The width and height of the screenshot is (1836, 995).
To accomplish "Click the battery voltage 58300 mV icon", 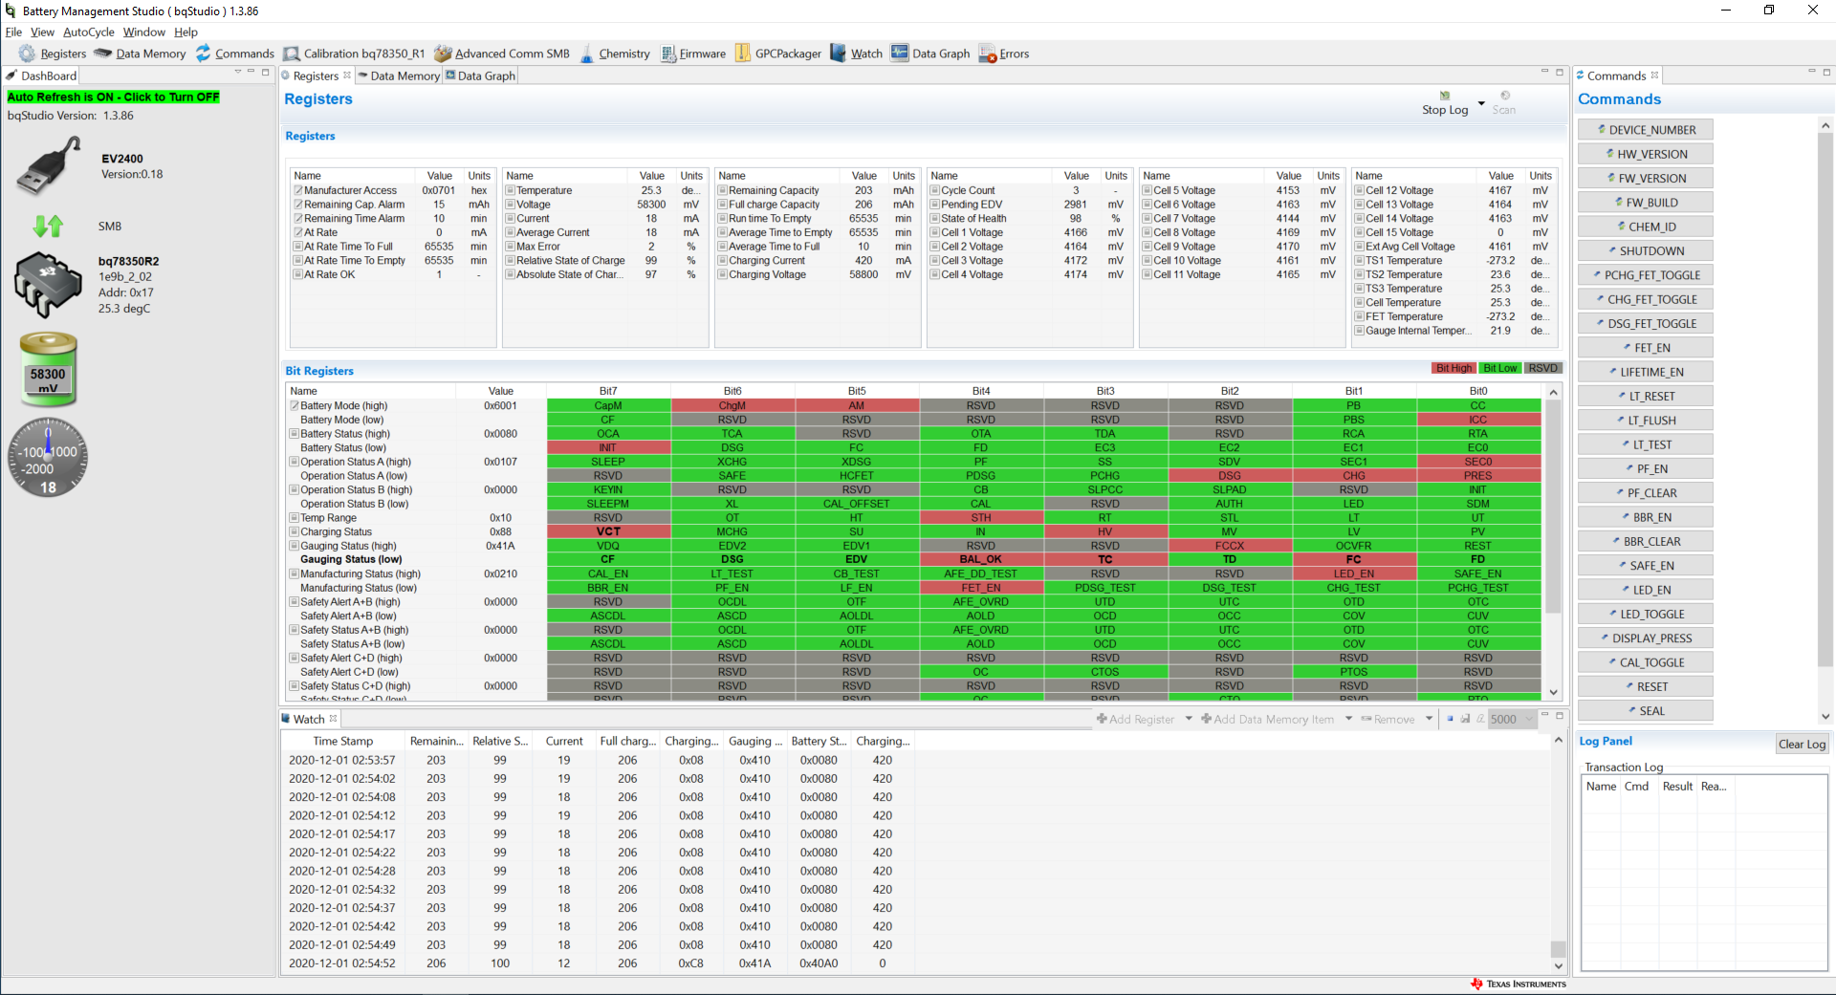I will tap(48, 370).
